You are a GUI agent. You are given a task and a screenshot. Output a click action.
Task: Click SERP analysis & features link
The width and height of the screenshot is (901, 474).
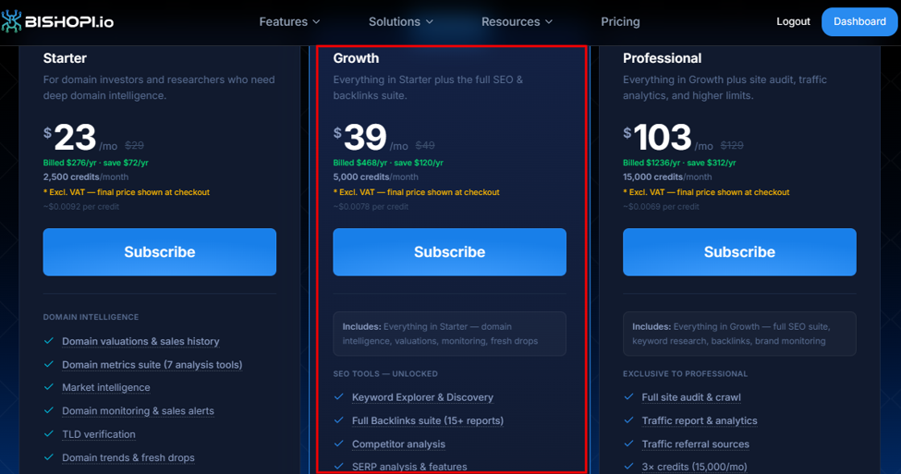(x=409, y=467)
